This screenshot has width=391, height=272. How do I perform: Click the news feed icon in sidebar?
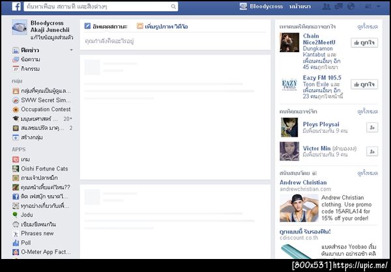coord(16,50)
